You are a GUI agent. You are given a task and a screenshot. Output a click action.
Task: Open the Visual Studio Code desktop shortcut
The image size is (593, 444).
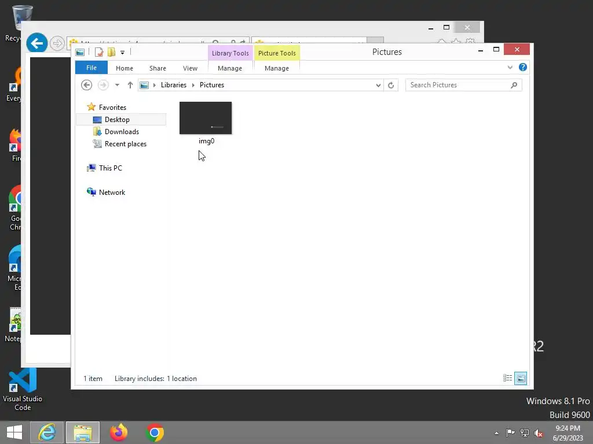click(x=23, y=390)
